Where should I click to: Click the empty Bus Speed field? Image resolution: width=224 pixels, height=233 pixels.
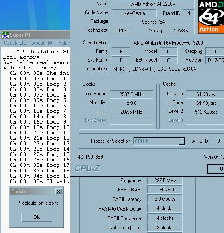[131, 120]
